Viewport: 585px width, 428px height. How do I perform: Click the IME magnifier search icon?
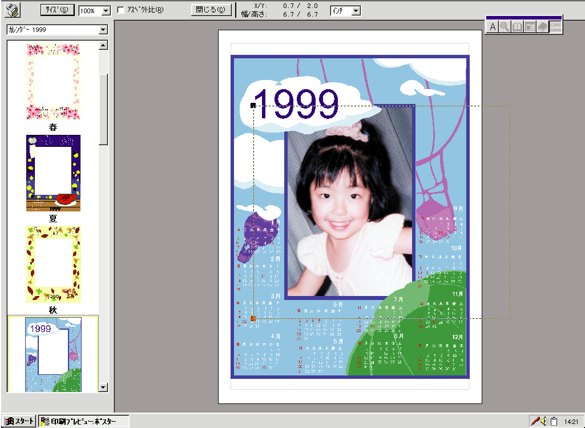pos(505,26)
